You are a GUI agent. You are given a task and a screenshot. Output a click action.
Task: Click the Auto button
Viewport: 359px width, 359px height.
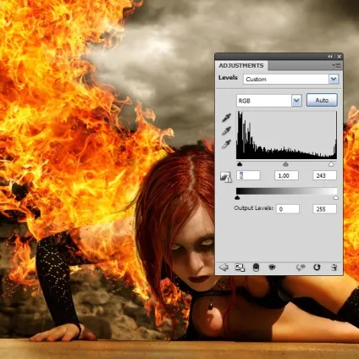point(322,100)
